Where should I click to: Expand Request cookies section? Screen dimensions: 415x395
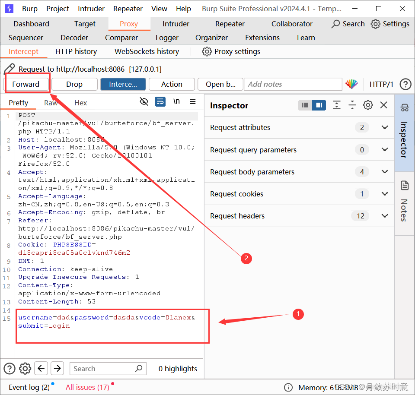point(299,194)
